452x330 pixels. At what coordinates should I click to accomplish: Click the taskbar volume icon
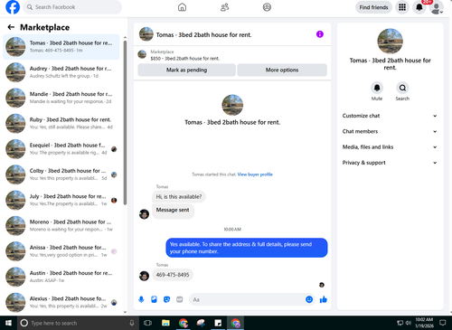(x=409, y=323)
